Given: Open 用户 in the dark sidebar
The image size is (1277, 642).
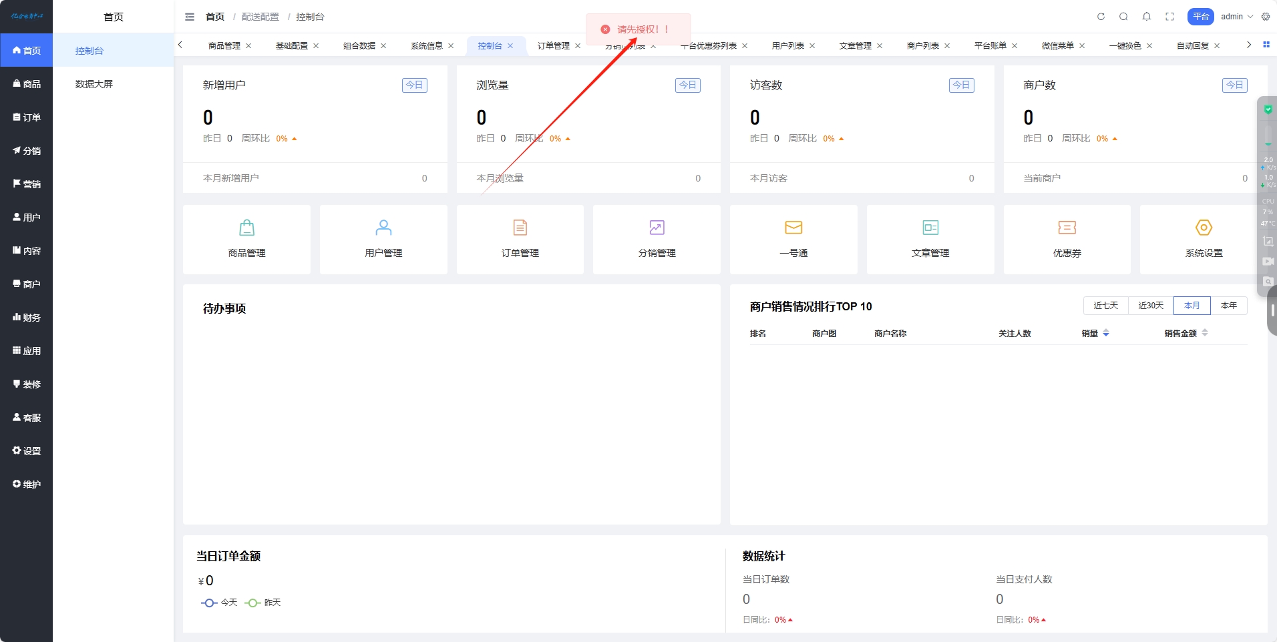Looking at the screenshot, I should [x=27, y=218].
